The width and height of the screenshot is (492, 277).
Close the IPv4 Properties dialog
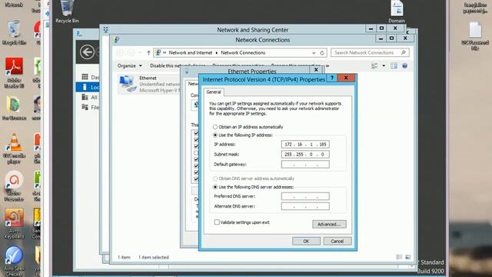coord(346,78)
